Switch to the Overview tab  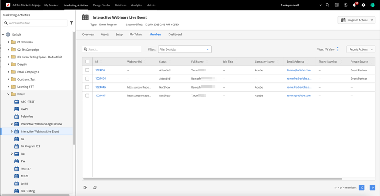coord(88,35)
